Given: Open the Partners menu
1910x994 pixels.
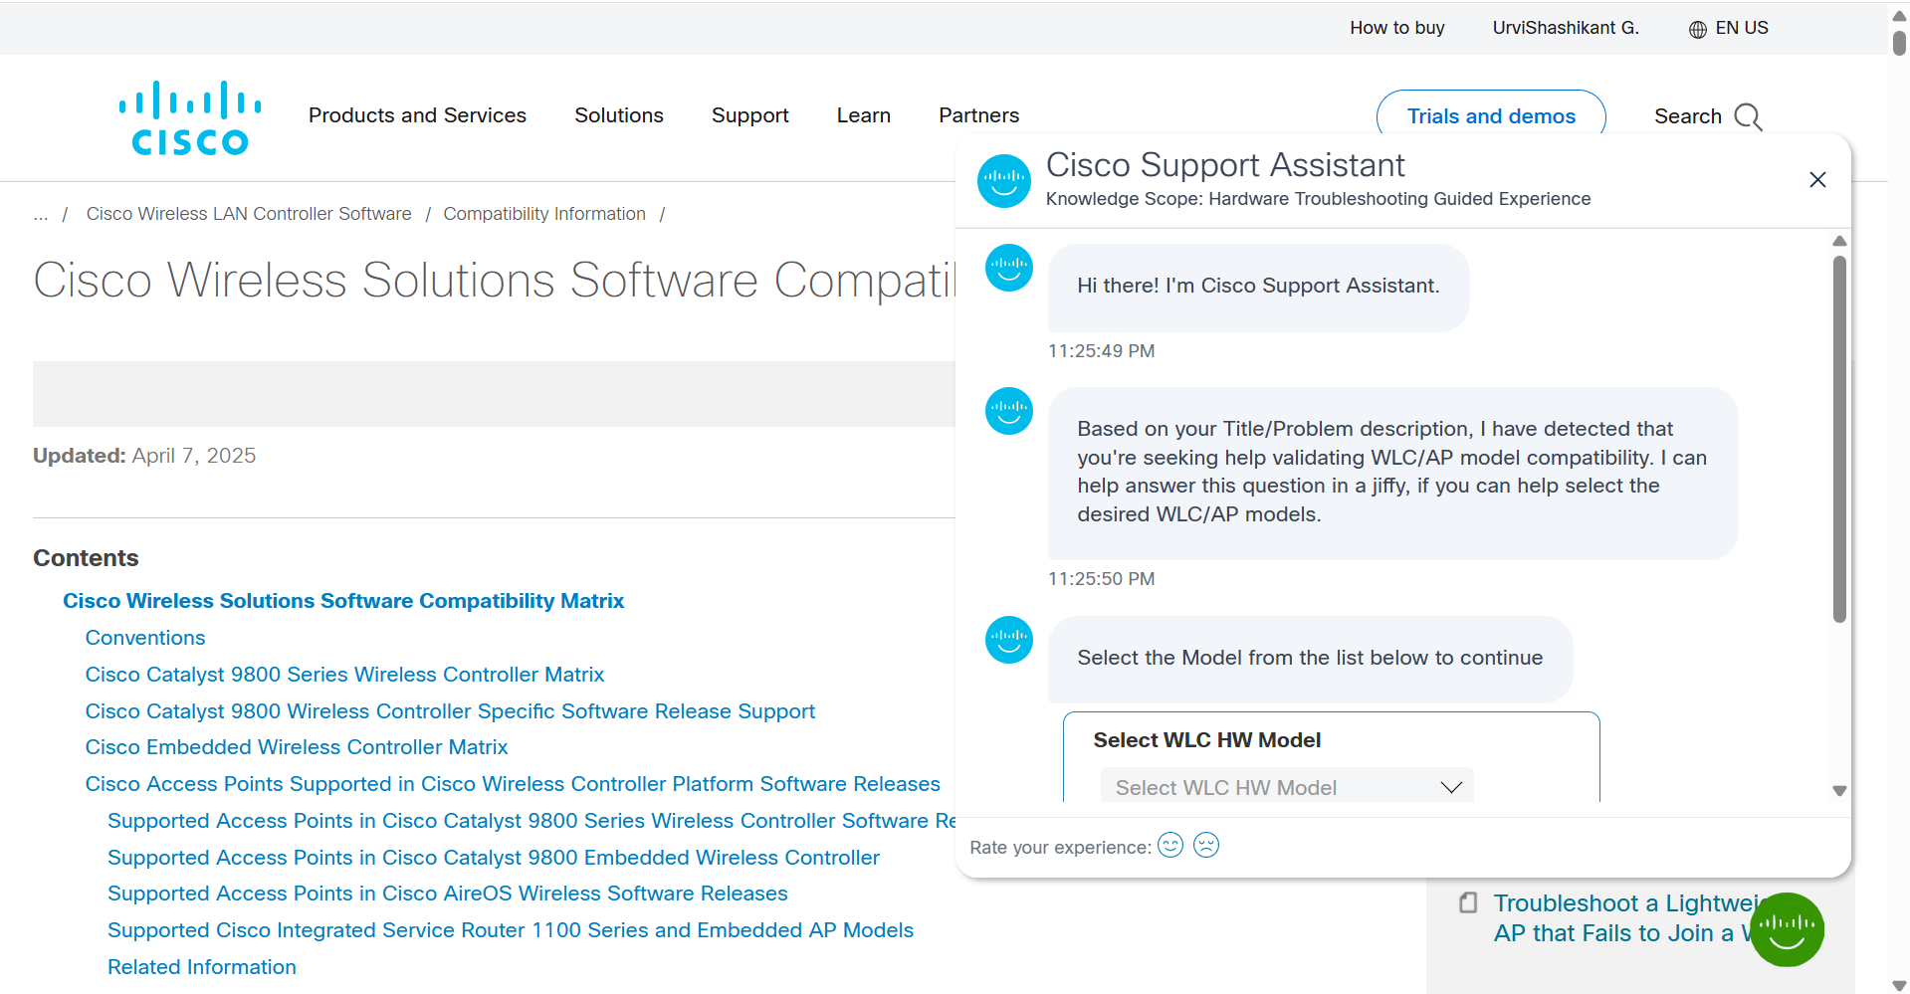Looking at the screenshot, I should tap(979, 115).
